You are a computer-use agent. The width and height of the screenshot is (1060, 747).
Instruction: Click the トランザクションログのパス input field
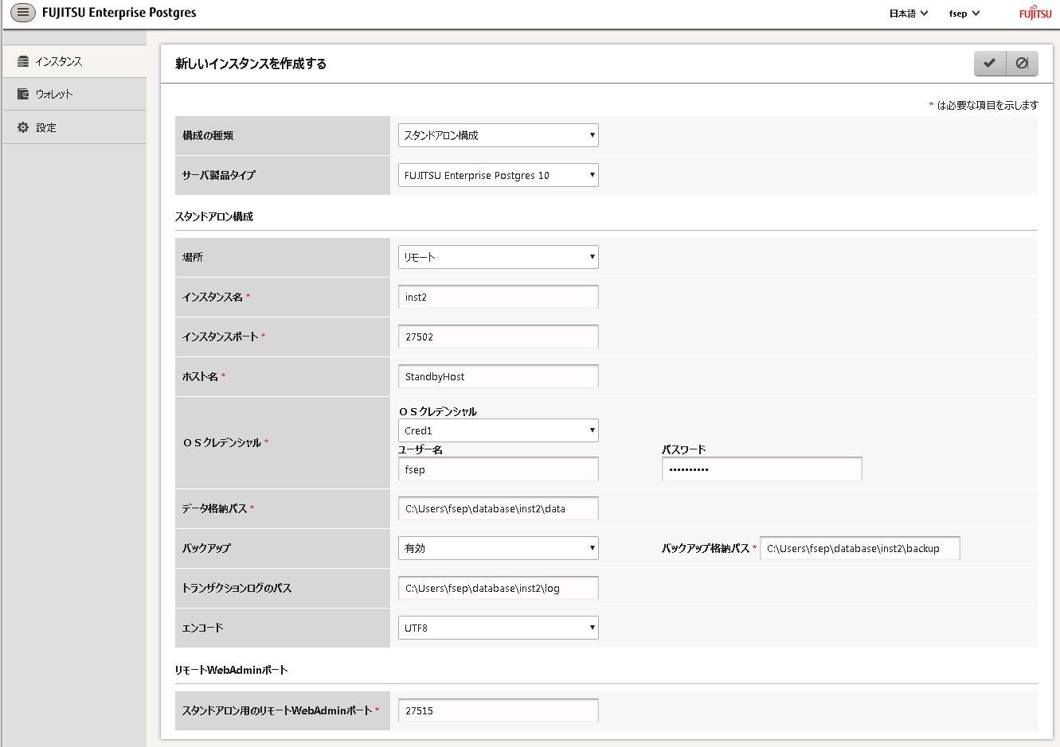point(499,588)
